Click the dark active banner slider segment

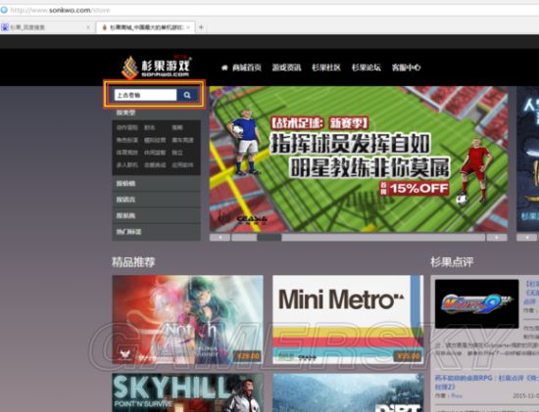click(269, 237)
